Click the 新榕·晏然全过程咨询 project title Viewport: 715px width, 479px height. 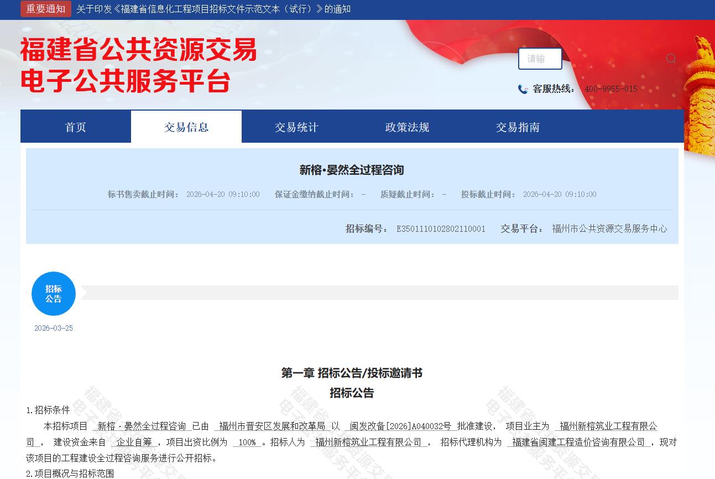(352, 170)
